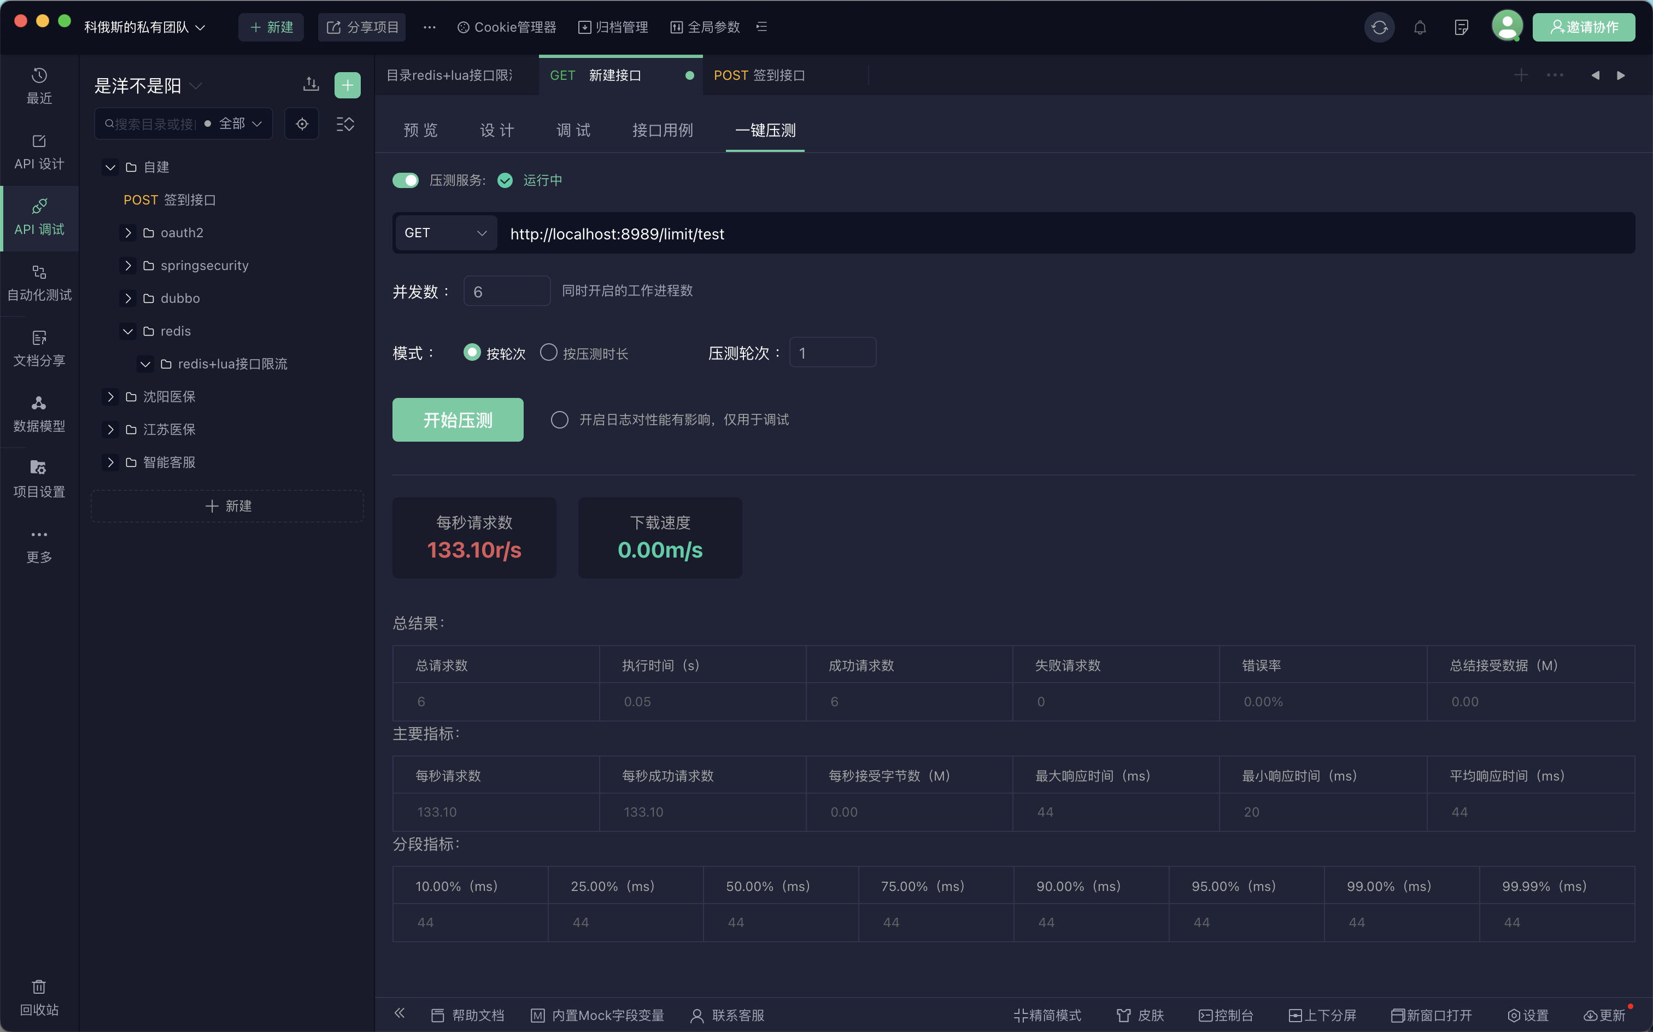Select the 按压测时长 mode radio

[x=549, y=352]
